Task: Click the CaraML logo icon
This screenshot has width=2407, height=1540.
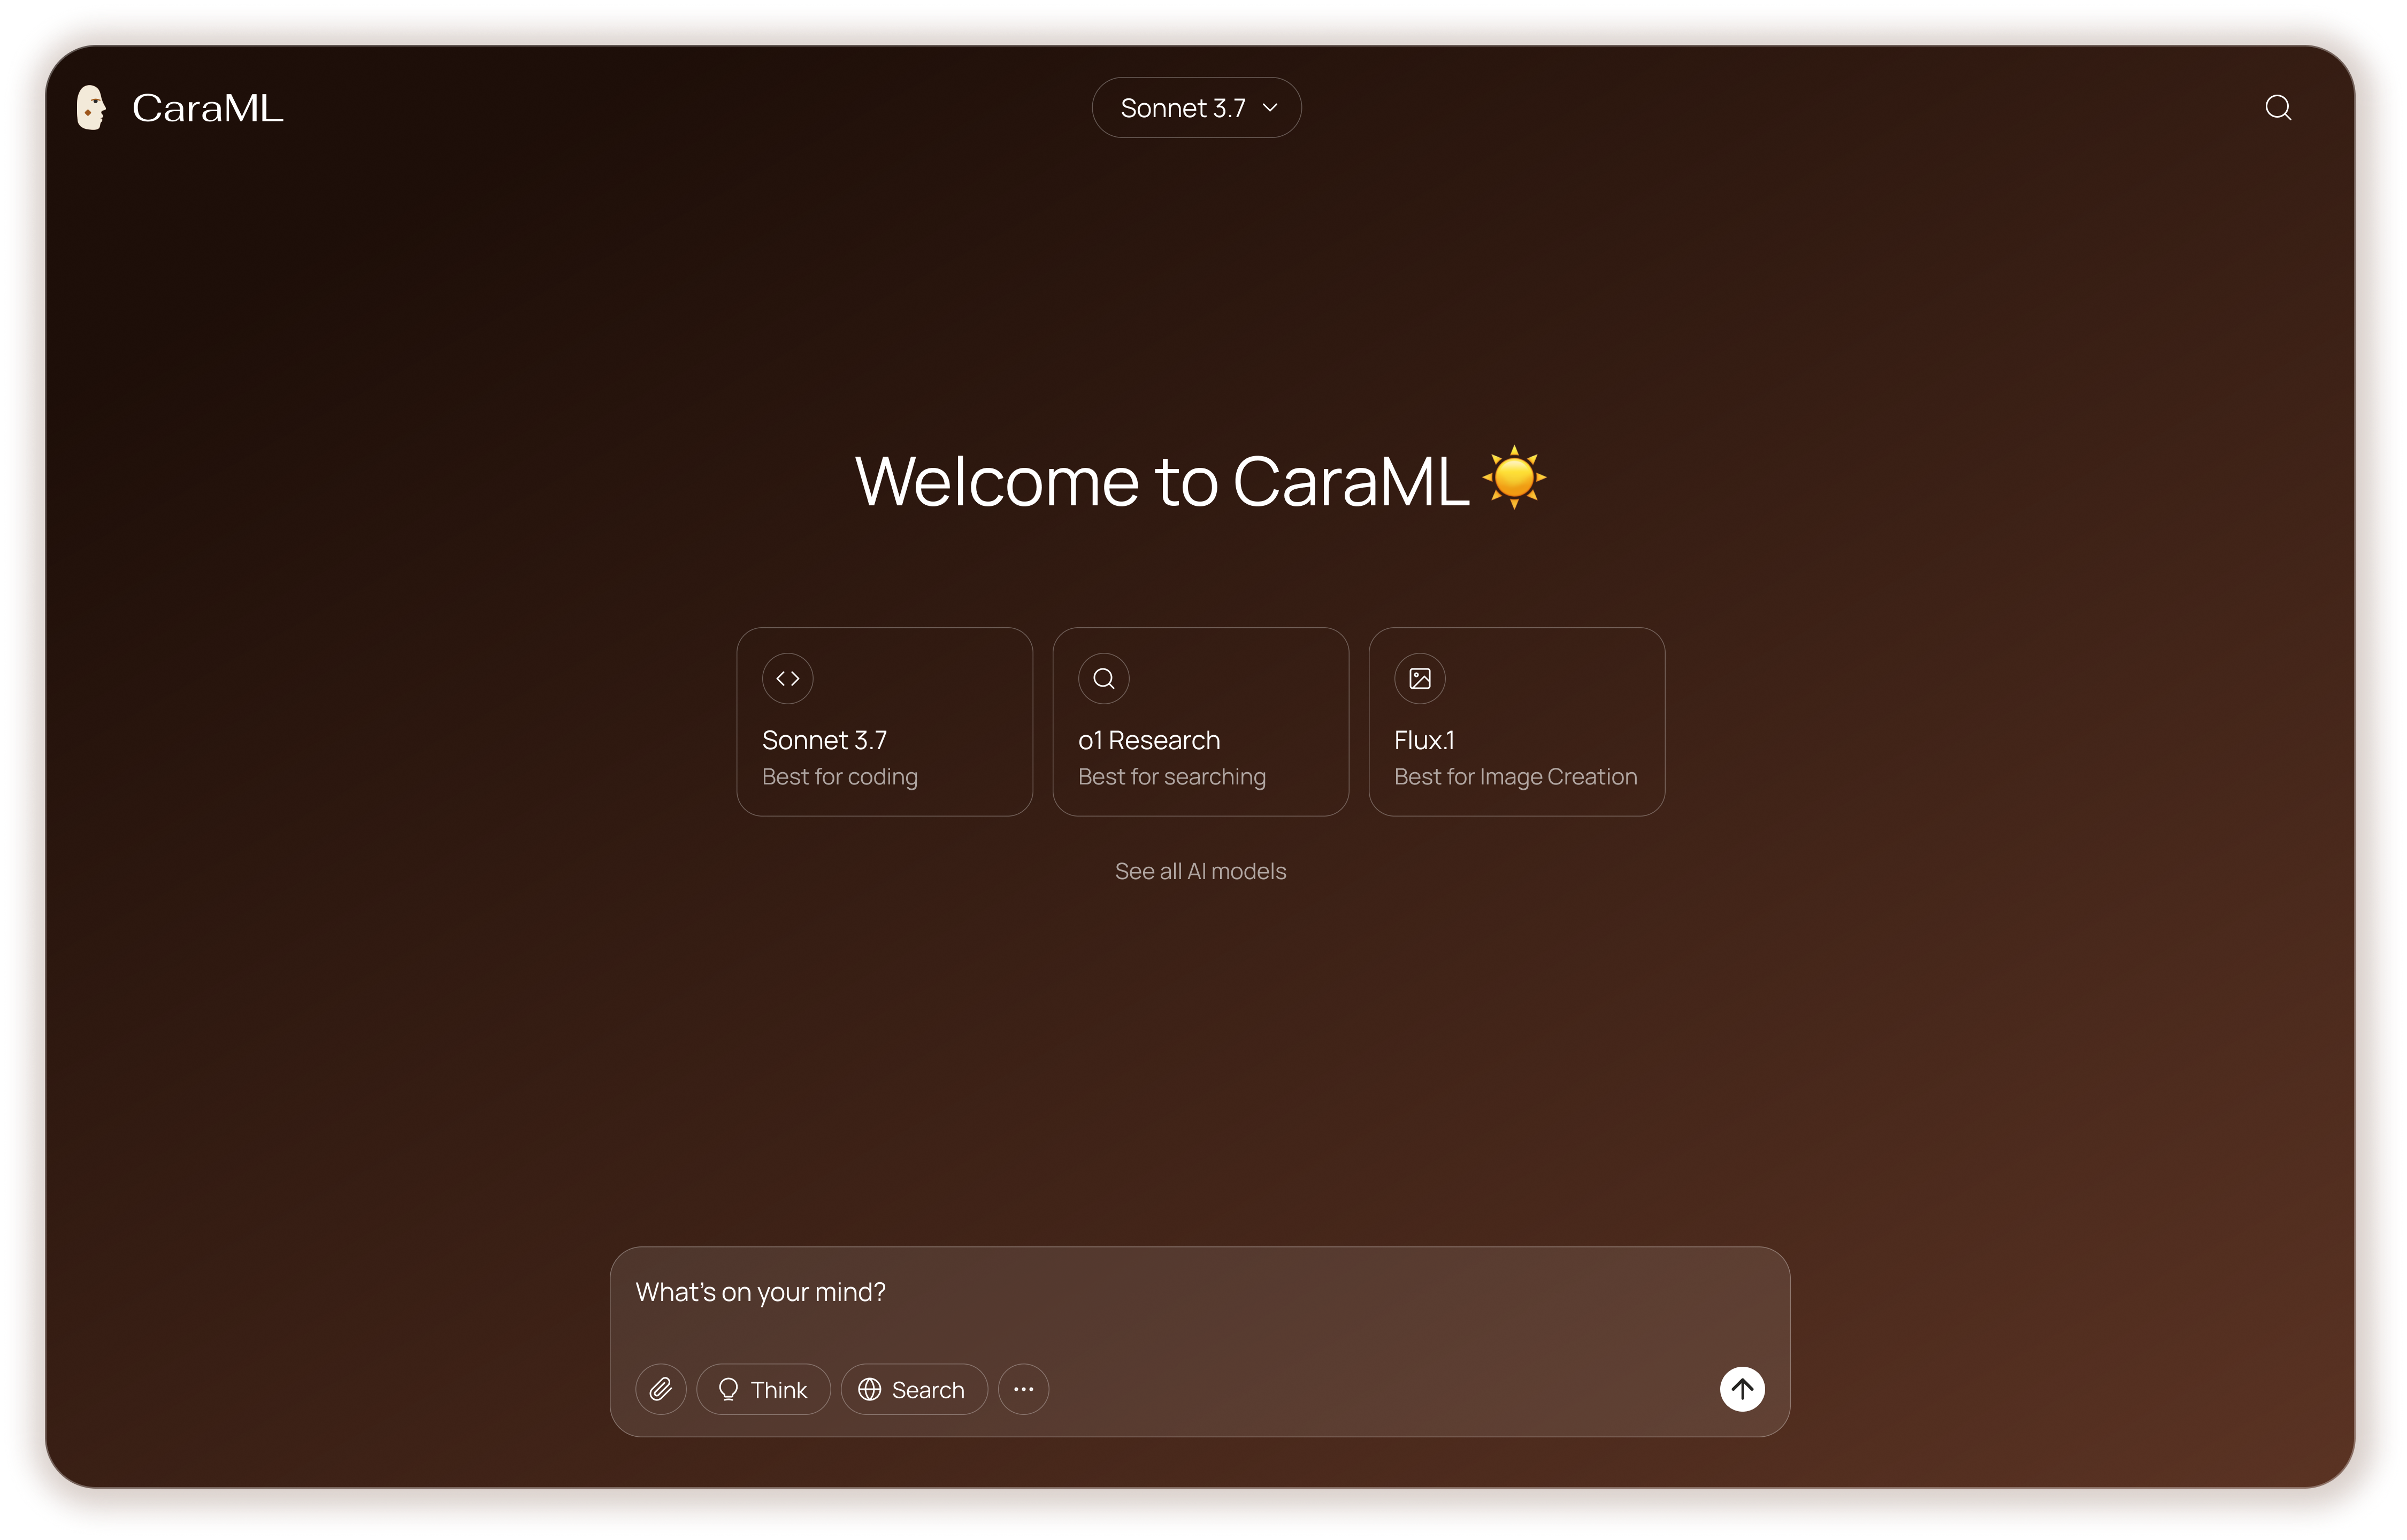Action: [91, 107]
